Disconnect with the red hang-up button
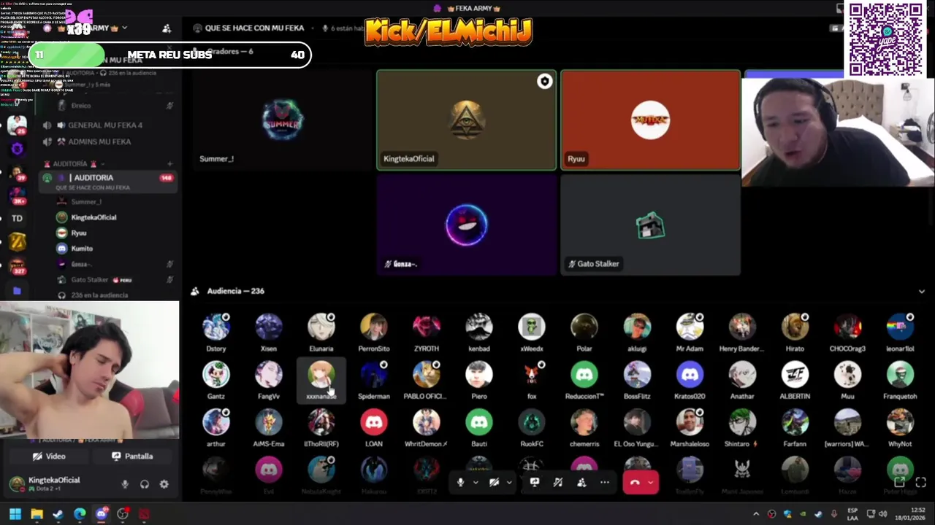This screenshot has width=935, height=525. [635, 483]
